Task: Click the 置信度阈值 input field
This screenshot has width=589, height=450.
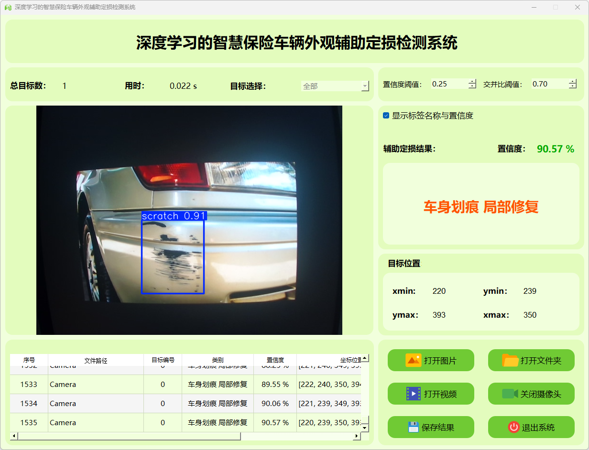Action: pos(448,84)
